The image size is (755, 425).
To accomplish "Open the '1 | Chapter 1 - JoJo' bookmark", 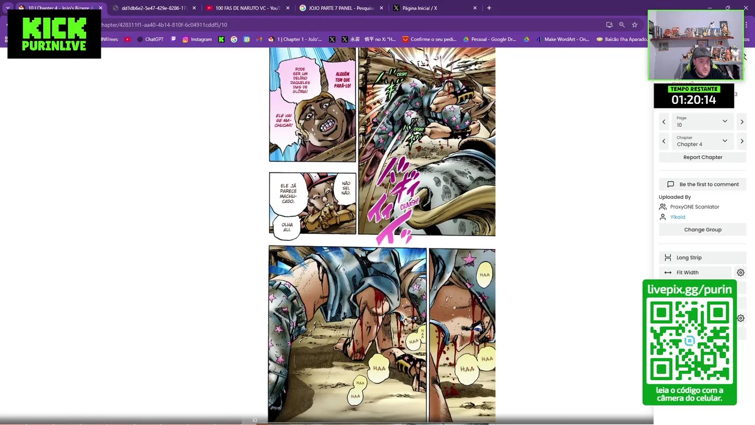I will coord(296,40).
